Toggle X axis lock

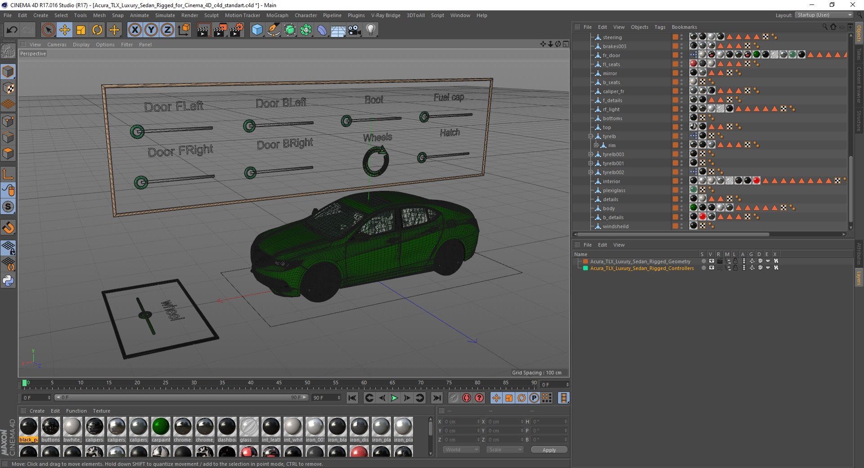pyautogui.click(x=135, y=30)
